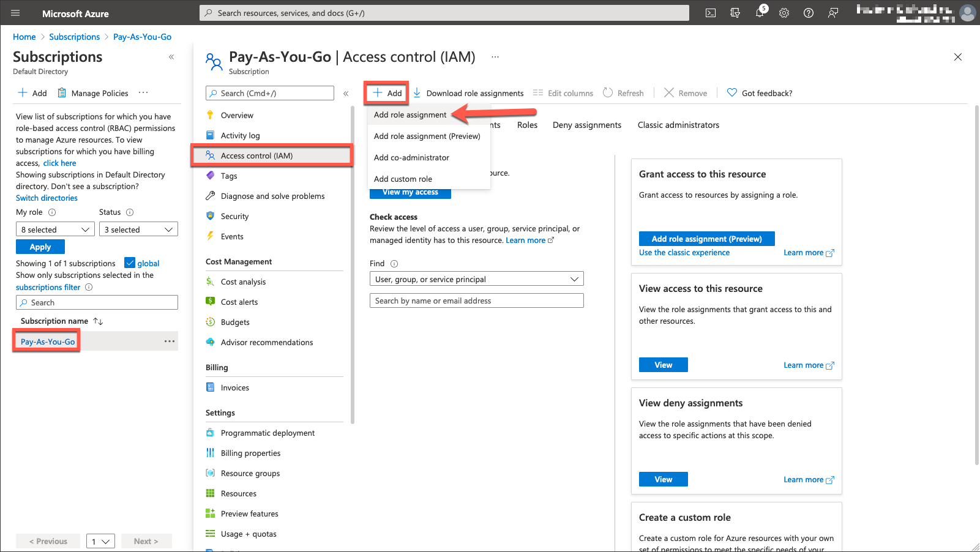Open the Feedback icon in top bar
The image size is (980, 552).
click(833, 13)
